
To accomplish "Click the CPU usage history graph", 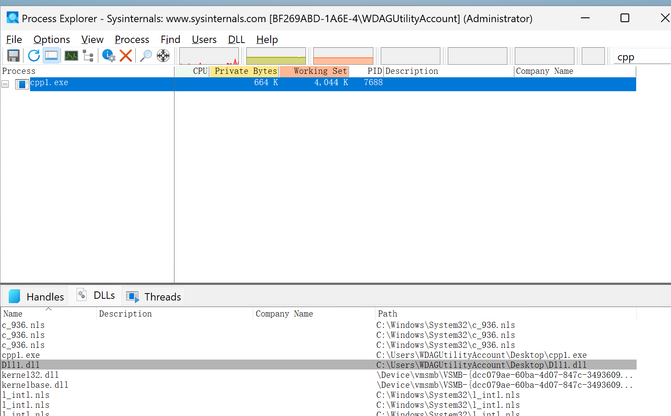I will coord(209,56).
